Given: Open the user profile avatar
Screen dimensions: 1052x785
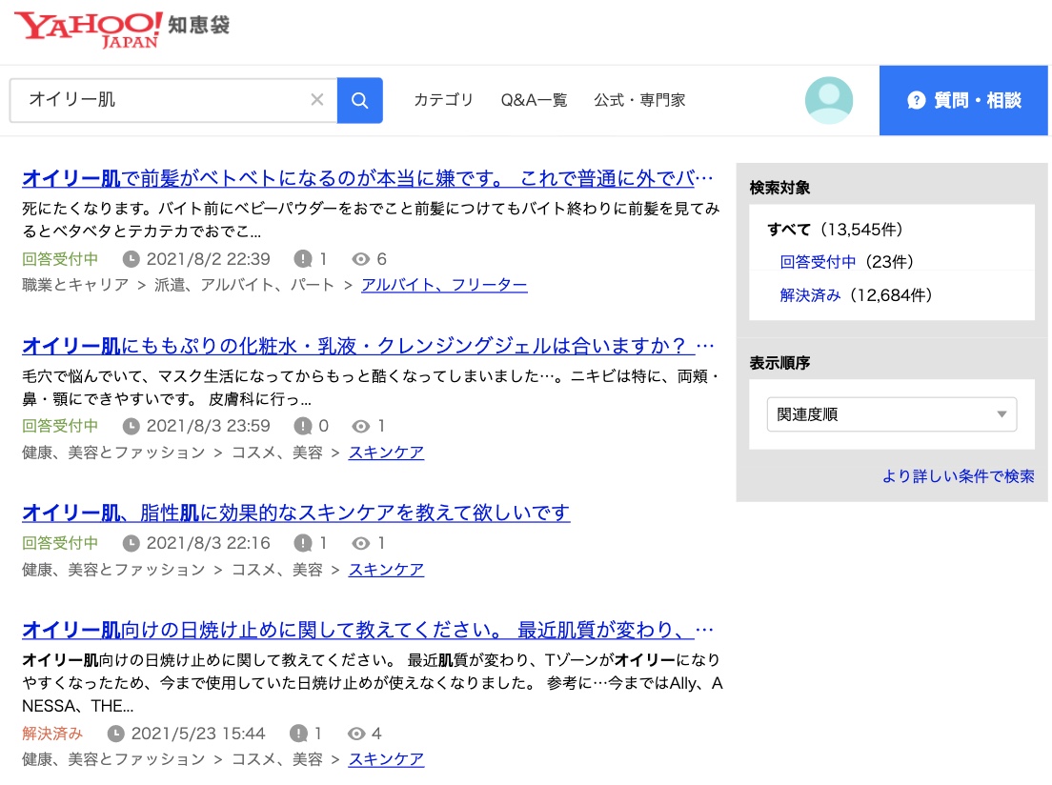Looking at the screenshot, I should (x=828, y=100).
